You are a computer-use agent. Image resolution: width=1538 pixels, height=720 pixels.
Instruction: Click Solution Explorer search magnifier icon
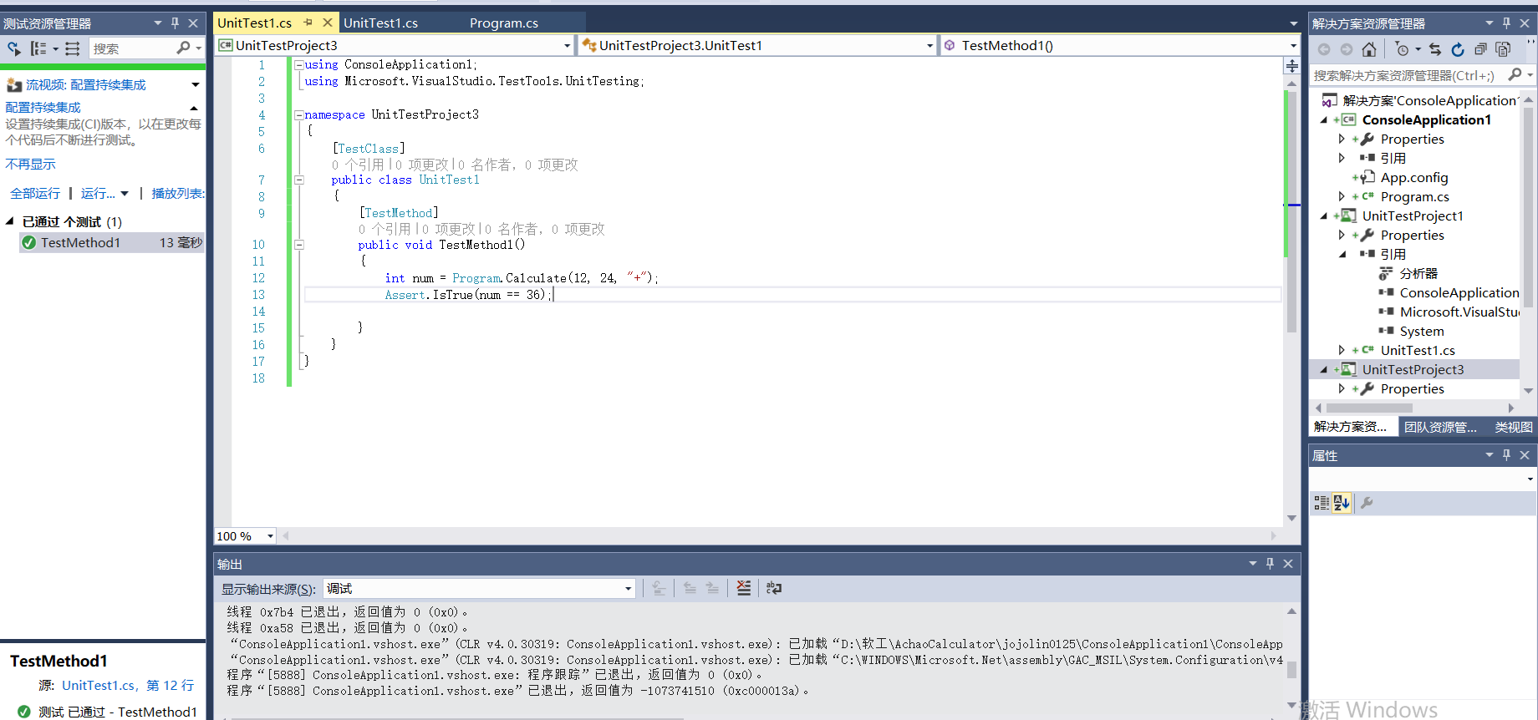pyautogui.click(x=1515, y=75)
